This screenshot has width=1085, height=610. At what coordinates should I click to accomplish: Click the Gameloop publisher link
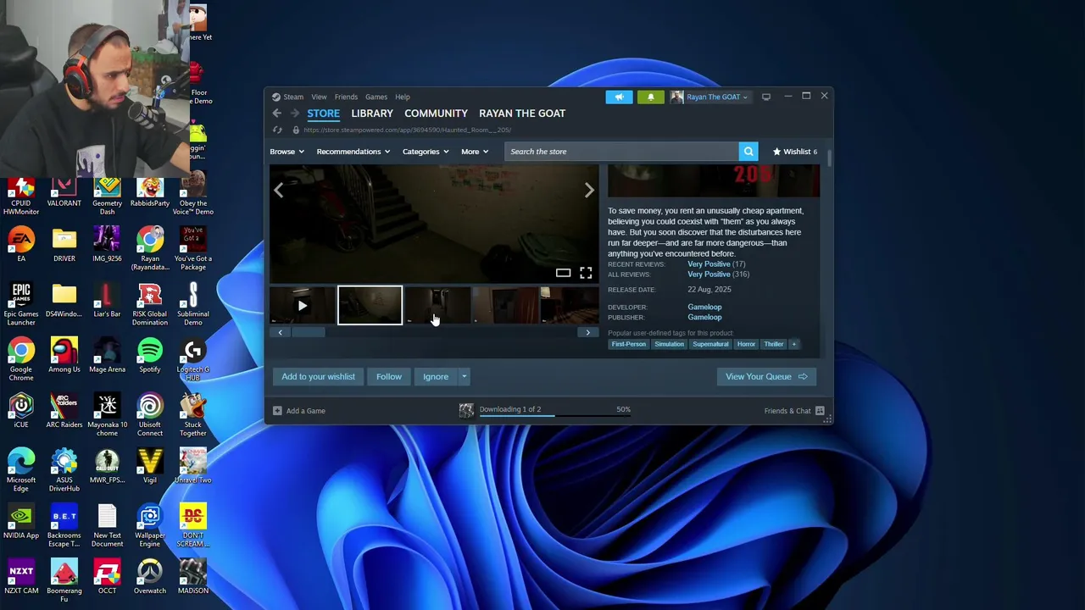click(x=704, y=318)
